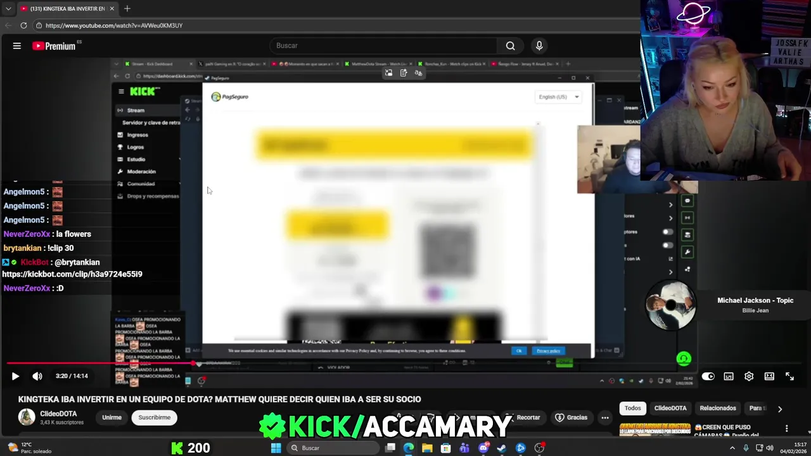811x456 pixels.
Task: Expand the first Kick settings chevron row
Action: point(670,205)
